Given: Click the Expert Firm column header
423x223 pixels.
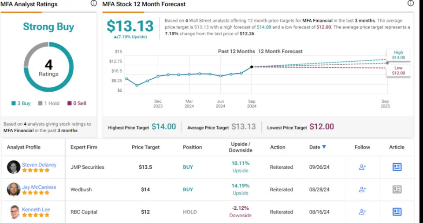Looking at the screenshot, I should click(84, 147).
